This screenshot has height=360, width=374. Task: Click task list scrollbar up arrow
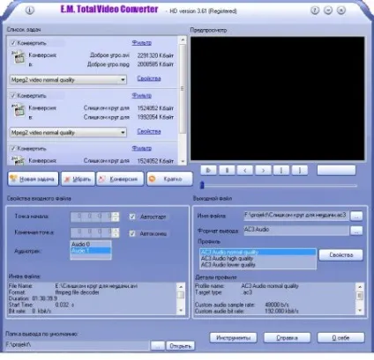(x=183, y=40)
